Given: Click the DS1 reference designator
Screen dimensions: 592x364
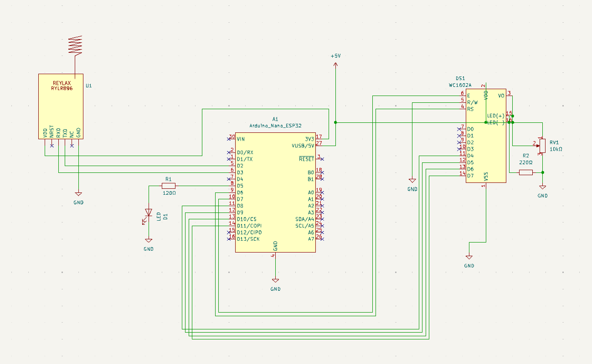Looking at the screenshot, I should coord(460,78).
